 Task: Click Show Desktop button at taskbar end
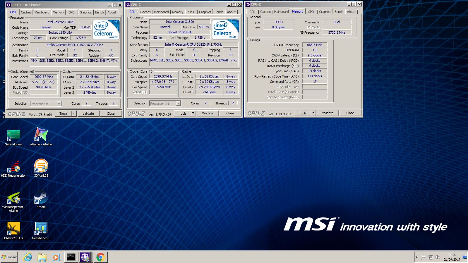(465, 257)
